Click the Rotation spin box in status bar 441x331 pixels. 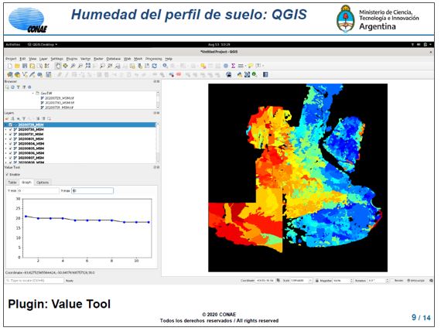pyautogui.click(x=378, y=281)
